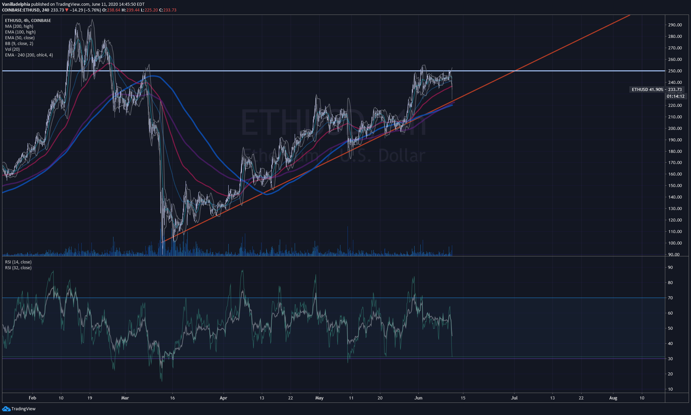Click the 150.00 price axis label
The height and width of the screenshot is (415, 691).
(675, 186)
